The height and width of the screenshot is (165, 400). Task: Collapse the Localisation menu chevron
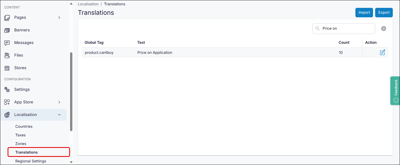tap(59, 115)
